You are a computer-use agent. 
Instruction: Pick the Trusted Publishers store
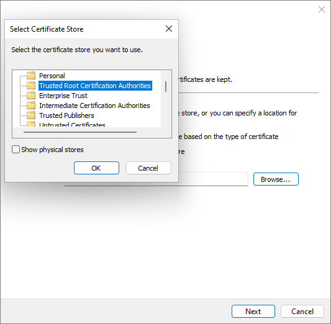66,115
